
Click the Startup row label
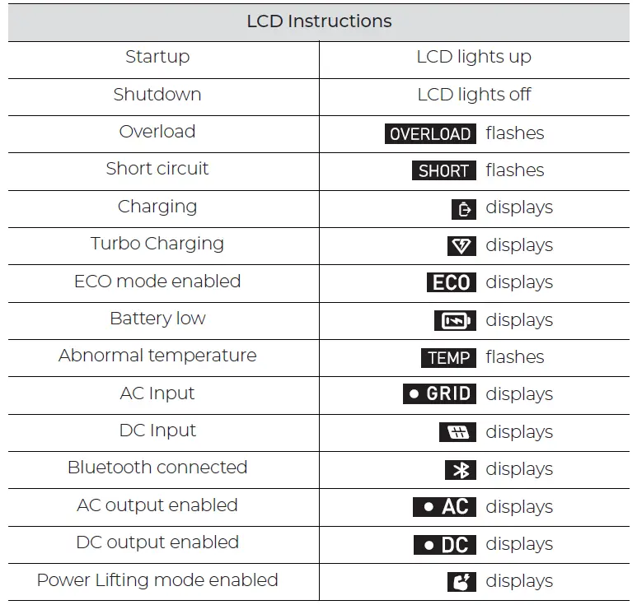click(x=157, y=57)
